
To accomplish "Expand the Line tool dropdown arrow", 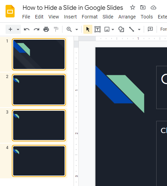I will click(x=139, y=29).
